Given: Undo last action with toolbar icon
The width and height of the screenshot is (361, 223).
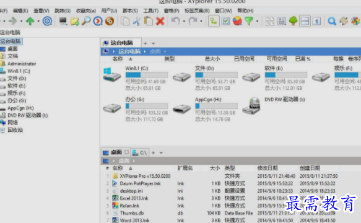Looking at the screenshot, I should point(176,21).
